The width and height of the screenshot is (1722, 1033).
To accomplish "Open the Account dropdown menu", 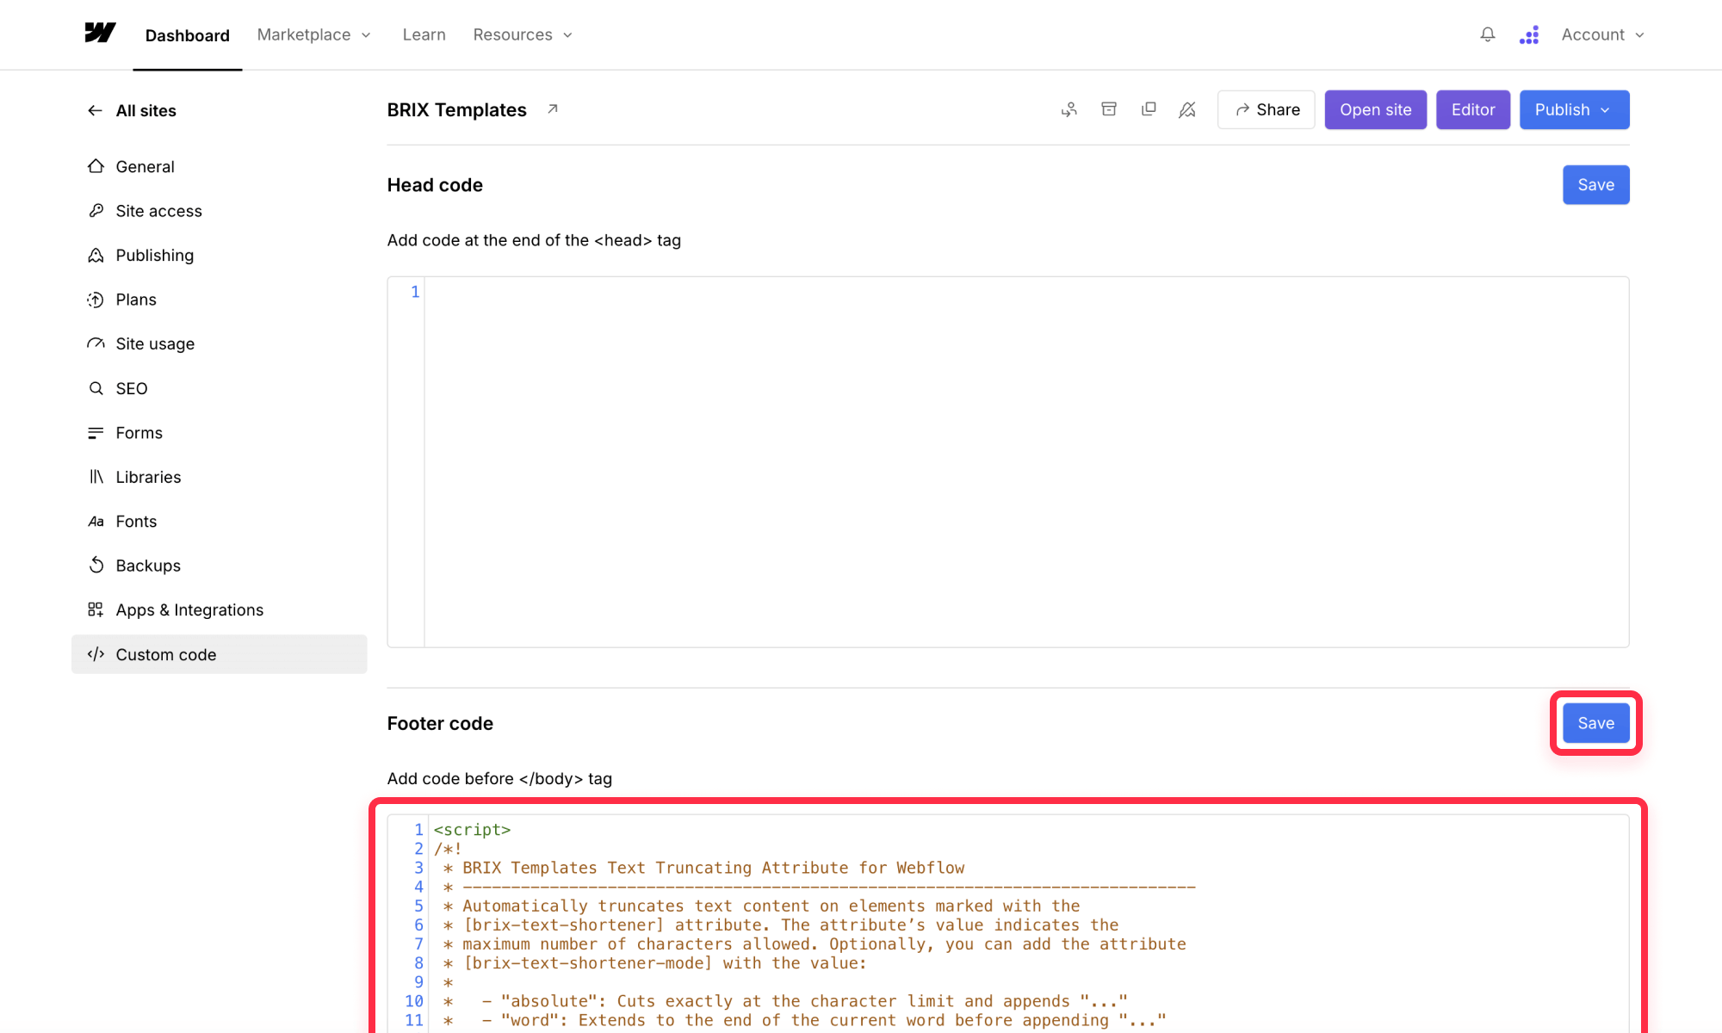I will [x=1603, y=34].
